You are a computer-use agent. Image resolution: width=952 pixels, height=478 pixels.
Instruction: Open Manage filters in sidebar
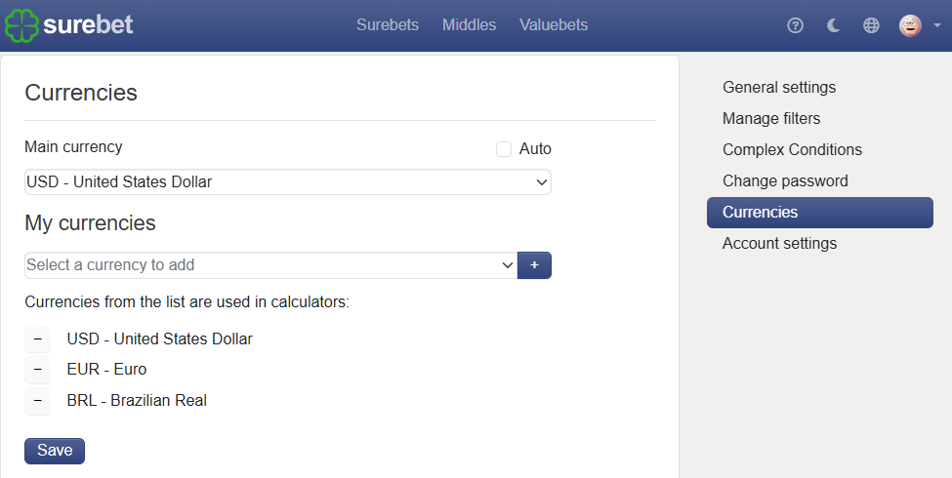[771, 118]
